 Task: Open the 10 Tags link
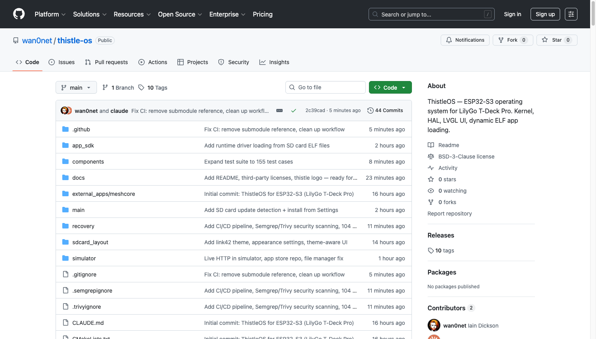(x=153, y=88)
